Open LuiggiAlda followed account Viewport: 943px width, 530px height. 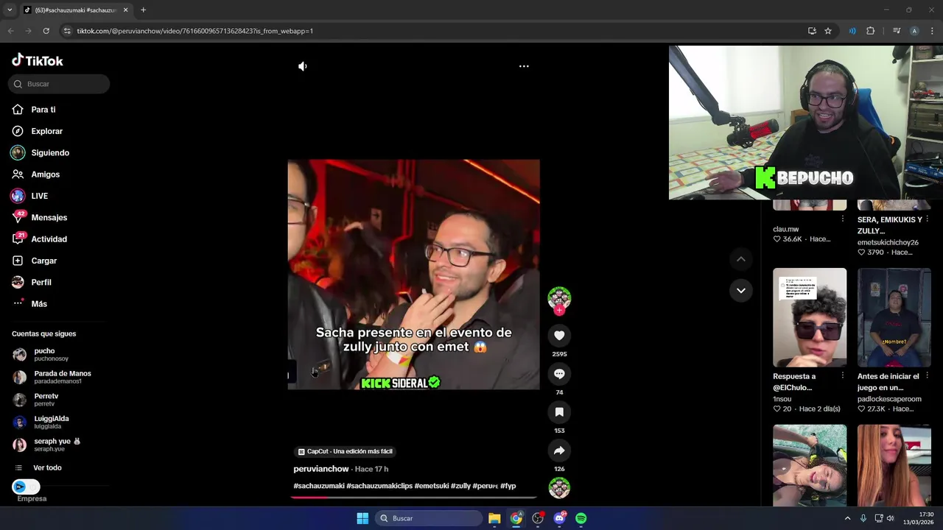coord(52,422)
